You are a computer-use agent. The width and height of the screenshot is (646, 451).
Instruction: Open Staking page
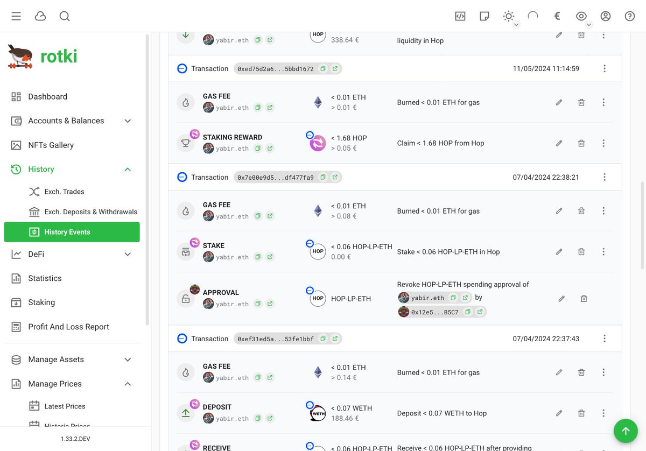(72, 302)
